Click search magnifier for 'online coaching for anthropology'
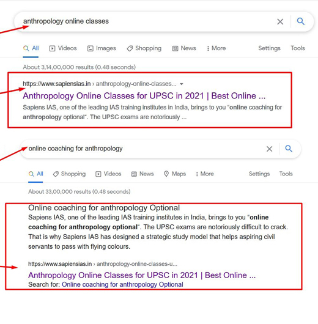 [x=289, y=149]
